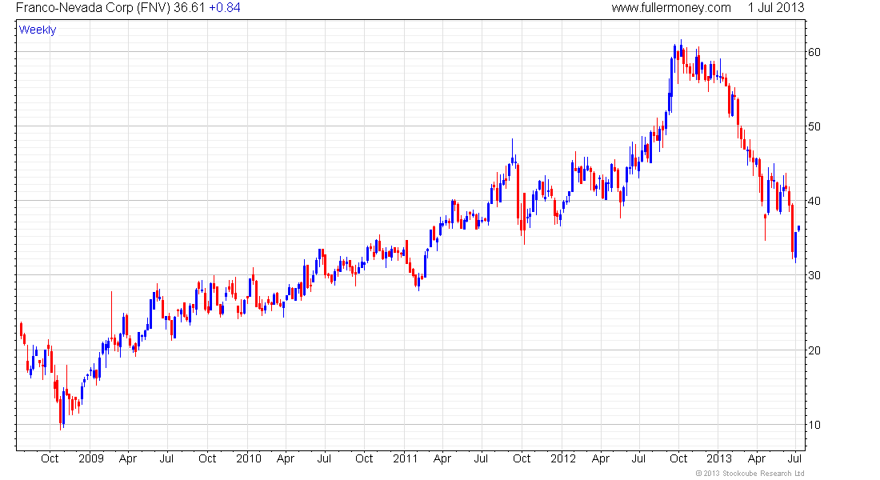
Task: Click the 1 Jul 2013 date label
Action: [776, 7]
